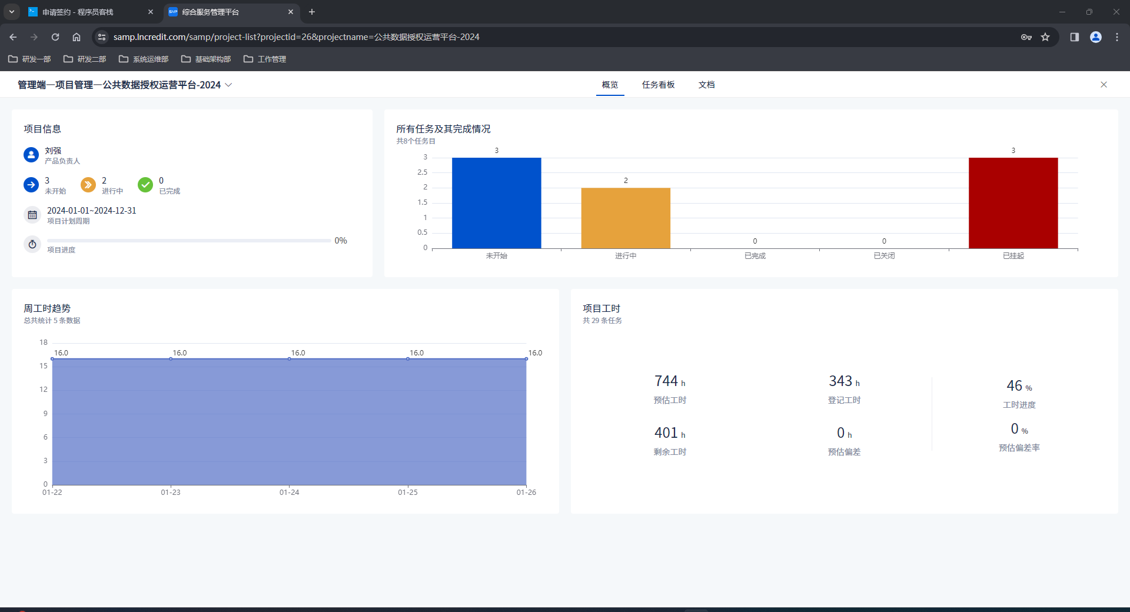Select the 综合服务管理平台 browser tab
The image size is (1130, 612).
point(231,12)
